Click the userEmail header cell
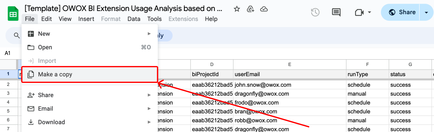This screenshot has width=434, height=132. [x=290, y=74]
